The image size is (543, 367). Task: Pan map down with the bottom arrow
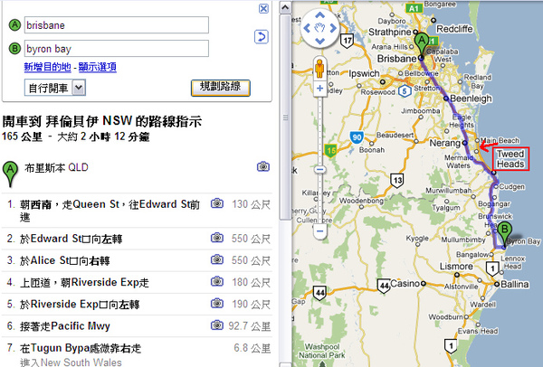point(319,42)
